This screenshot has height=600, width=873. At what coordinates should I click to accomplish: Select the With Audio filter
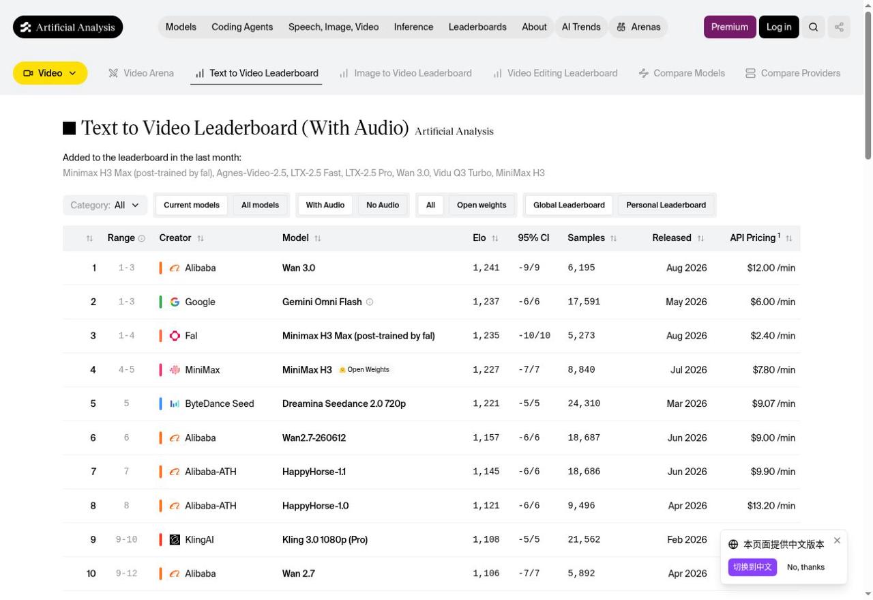coord(325,205)
